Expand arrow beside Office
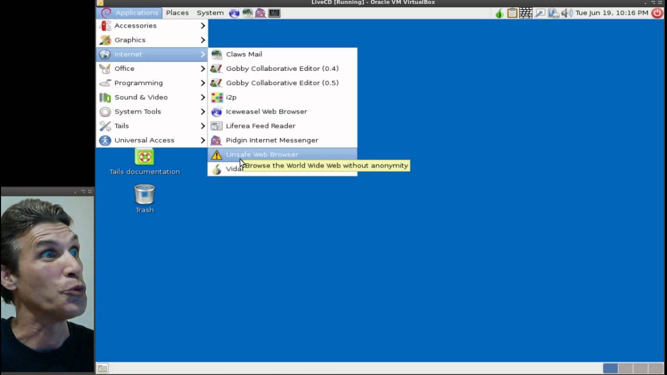 (x=203, y=68)
